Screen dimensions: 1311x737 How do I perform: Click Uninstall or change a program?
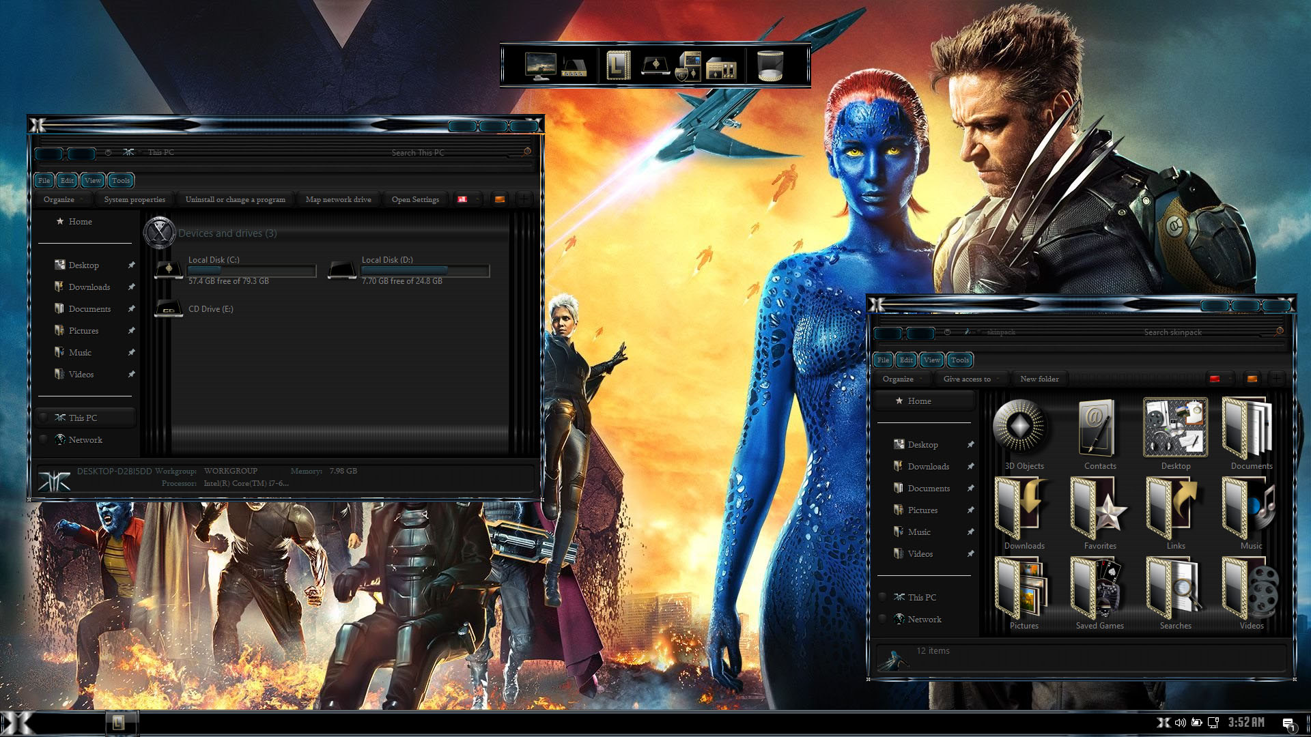(235, 199)
